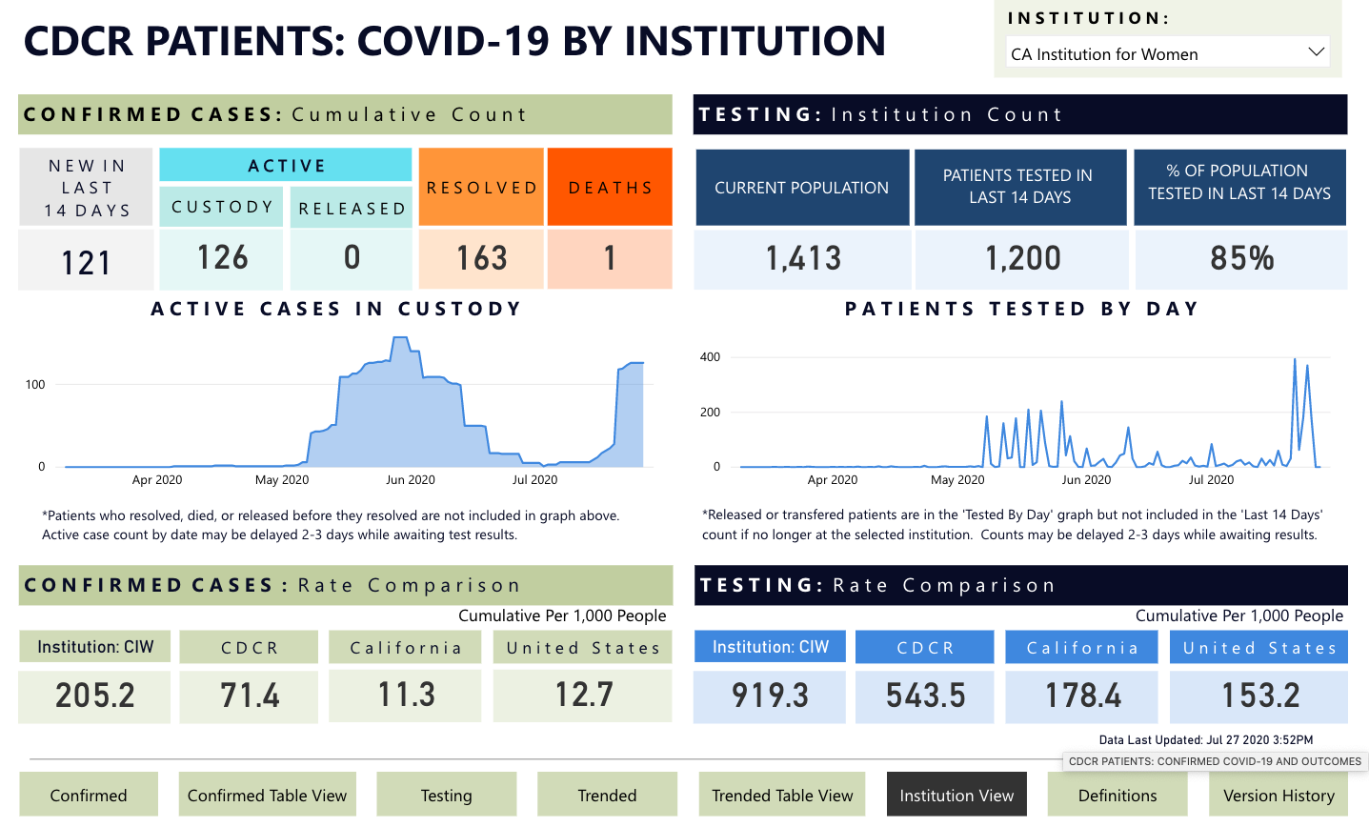Open Trended Table View page
The height and width of the screenshot is (827, 1369).
point(782,795)
